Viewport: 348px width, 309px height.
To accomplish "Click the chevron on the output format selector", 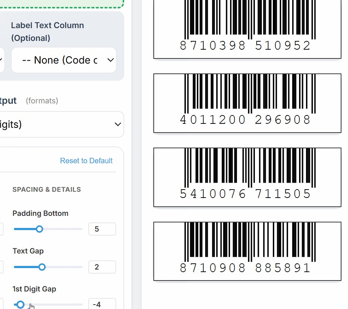I will click(118, 124).
